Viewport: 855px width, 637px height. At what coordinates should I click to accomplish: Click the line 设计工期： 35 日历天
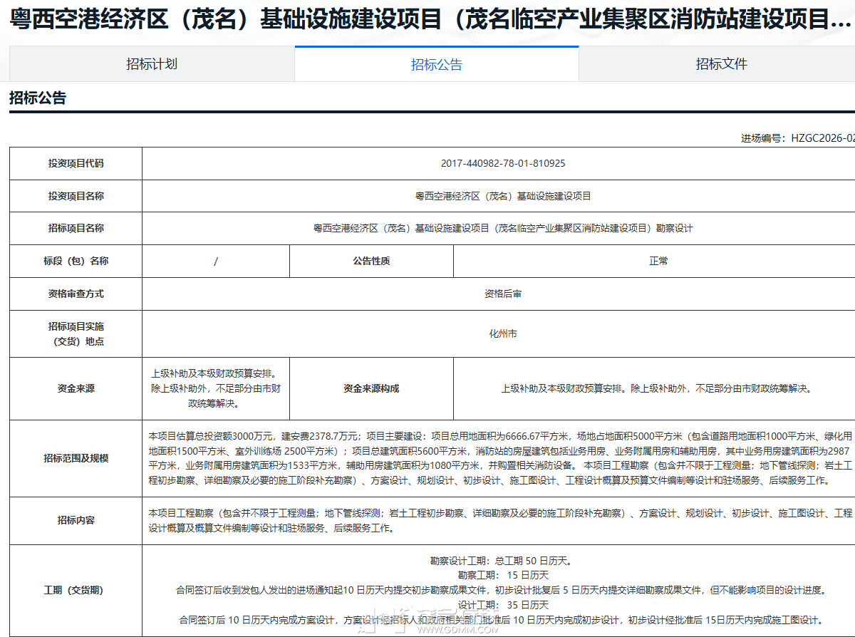coord(503,605)
